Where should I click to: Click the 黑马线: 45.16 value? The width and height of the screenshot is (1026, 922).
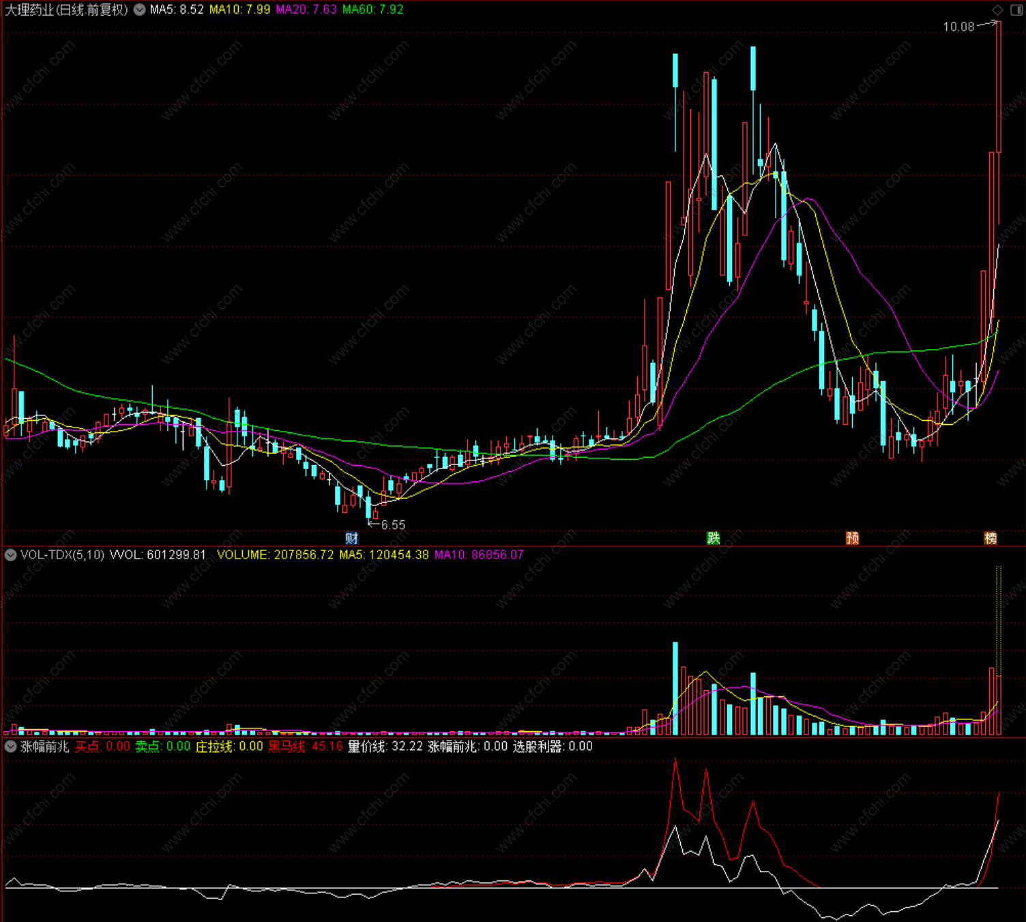(x=306, y=747)
